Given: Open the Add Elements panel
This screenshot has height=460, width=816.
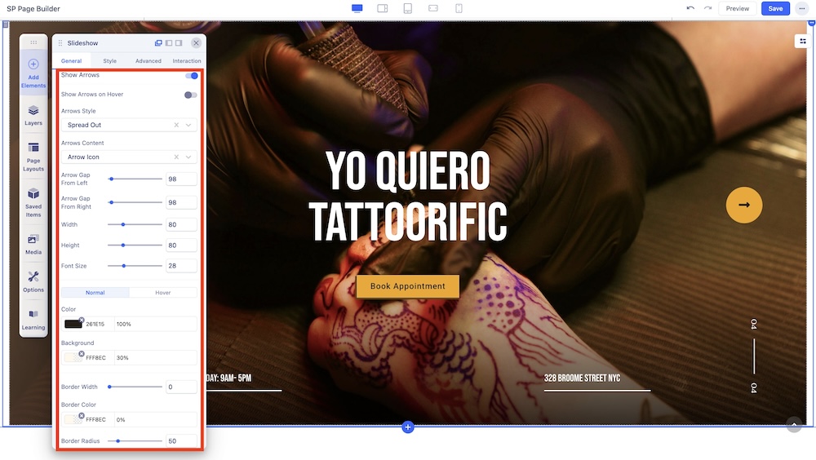Looking at the screenshot, I should 33,73.
